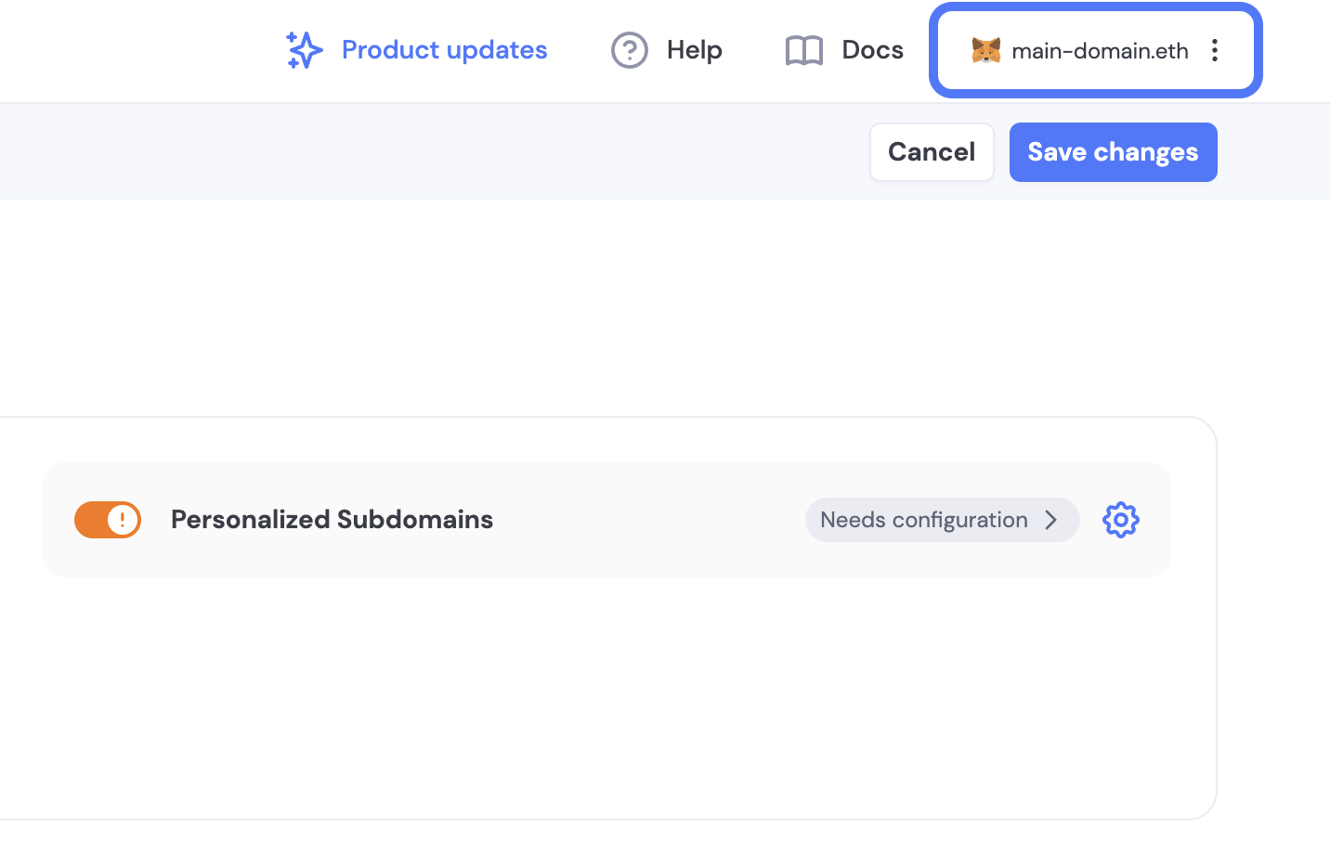Viewport: 1330px width, 854px height.
Task: Open Personalized Subdomains gear settings
Action: 1120,520
